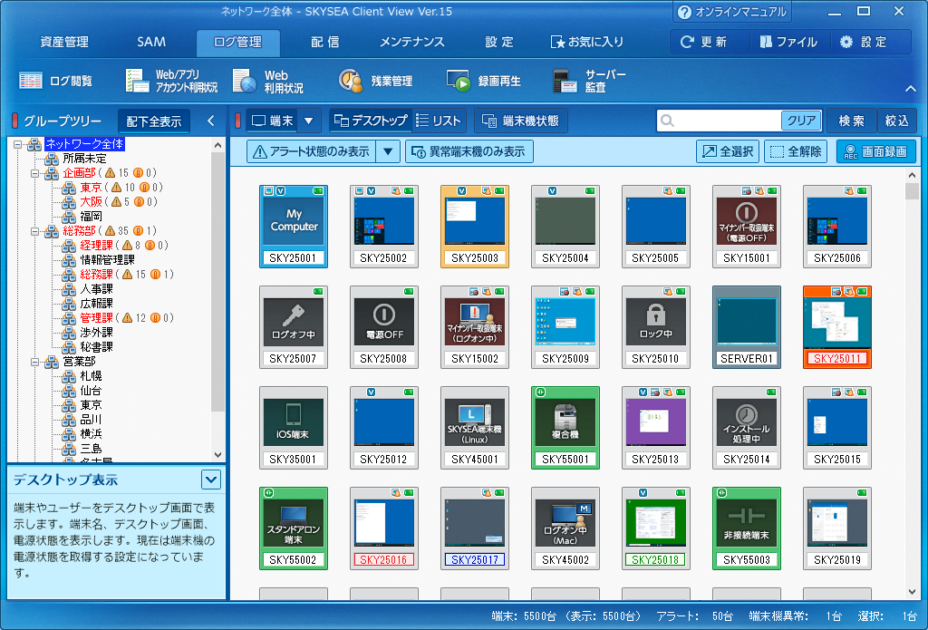Launch 録画再生 recording playback

pyautogui.click(x=483, y=81)
